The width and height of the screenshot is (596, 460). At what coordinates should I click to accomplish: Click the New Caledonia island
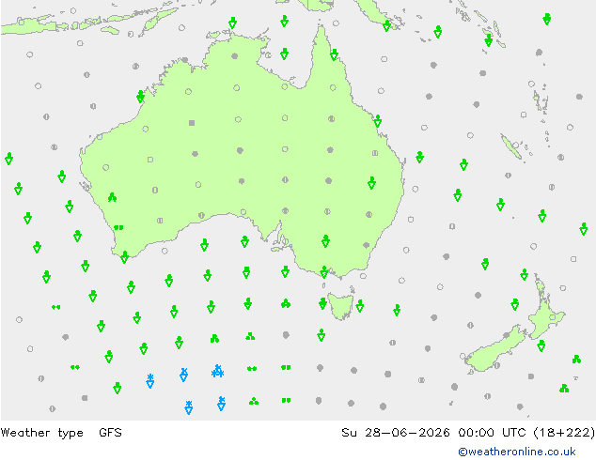pyautogui.click(x=510, y=146)
